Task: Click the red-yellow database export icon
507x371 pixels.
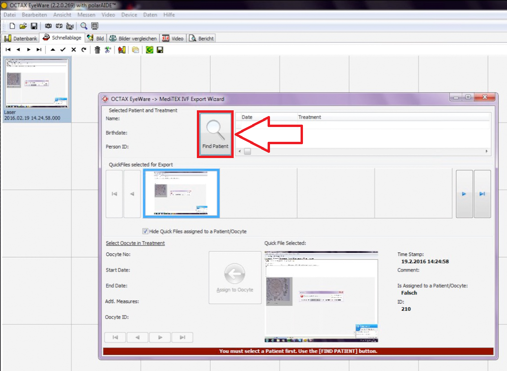Action: click(x=121, y=50)
